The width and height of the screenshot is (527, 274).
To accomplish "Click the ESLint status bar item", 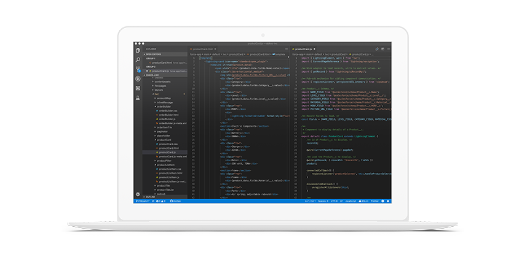I will [363, 201].
